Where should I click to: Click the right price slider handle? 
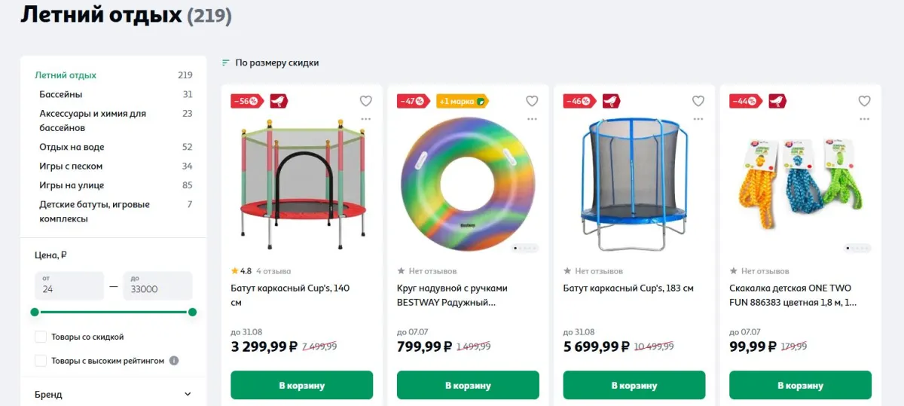click(x=192, y=312)
